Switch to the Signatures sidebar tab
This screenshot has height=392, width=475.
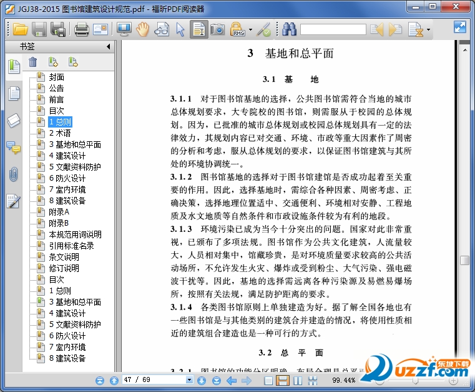[x=14, y=201]
